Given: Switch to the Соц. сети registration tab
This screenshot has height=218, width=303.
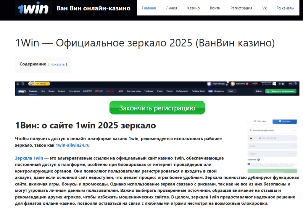Looking at the screenshot, I should click(x=260, y=121).
